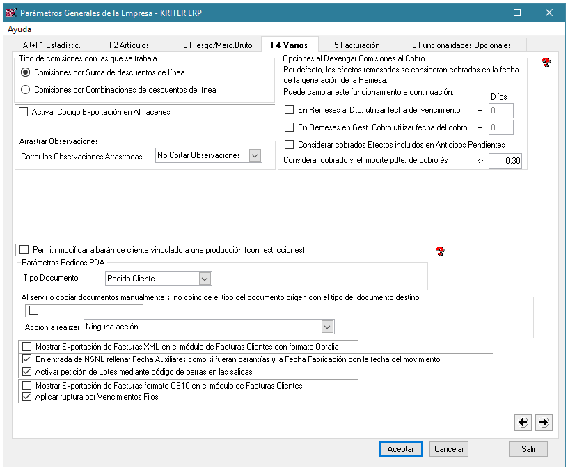Uncheck Aplicar ruptura por Vencimientos Fijos
This screenshot has width=568, height=470.
click(x=27, y=398)
